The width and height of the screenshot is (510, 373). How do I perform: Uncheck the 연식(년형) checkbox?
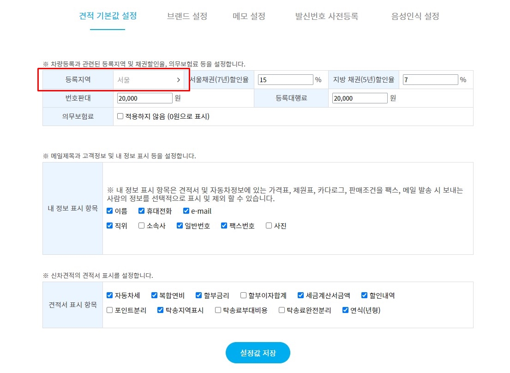click(x=345, y=310)
